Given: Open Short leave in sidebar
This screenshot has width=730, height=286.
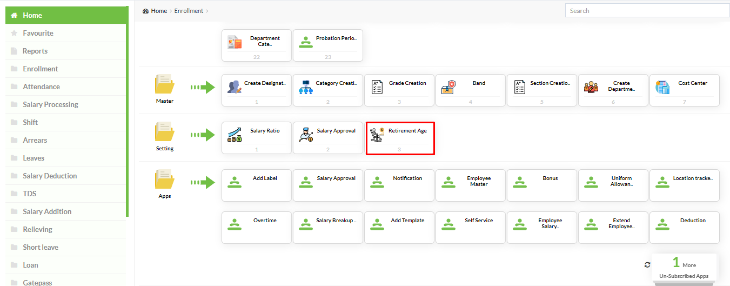Looking at the screenshot, I should 66,247.
